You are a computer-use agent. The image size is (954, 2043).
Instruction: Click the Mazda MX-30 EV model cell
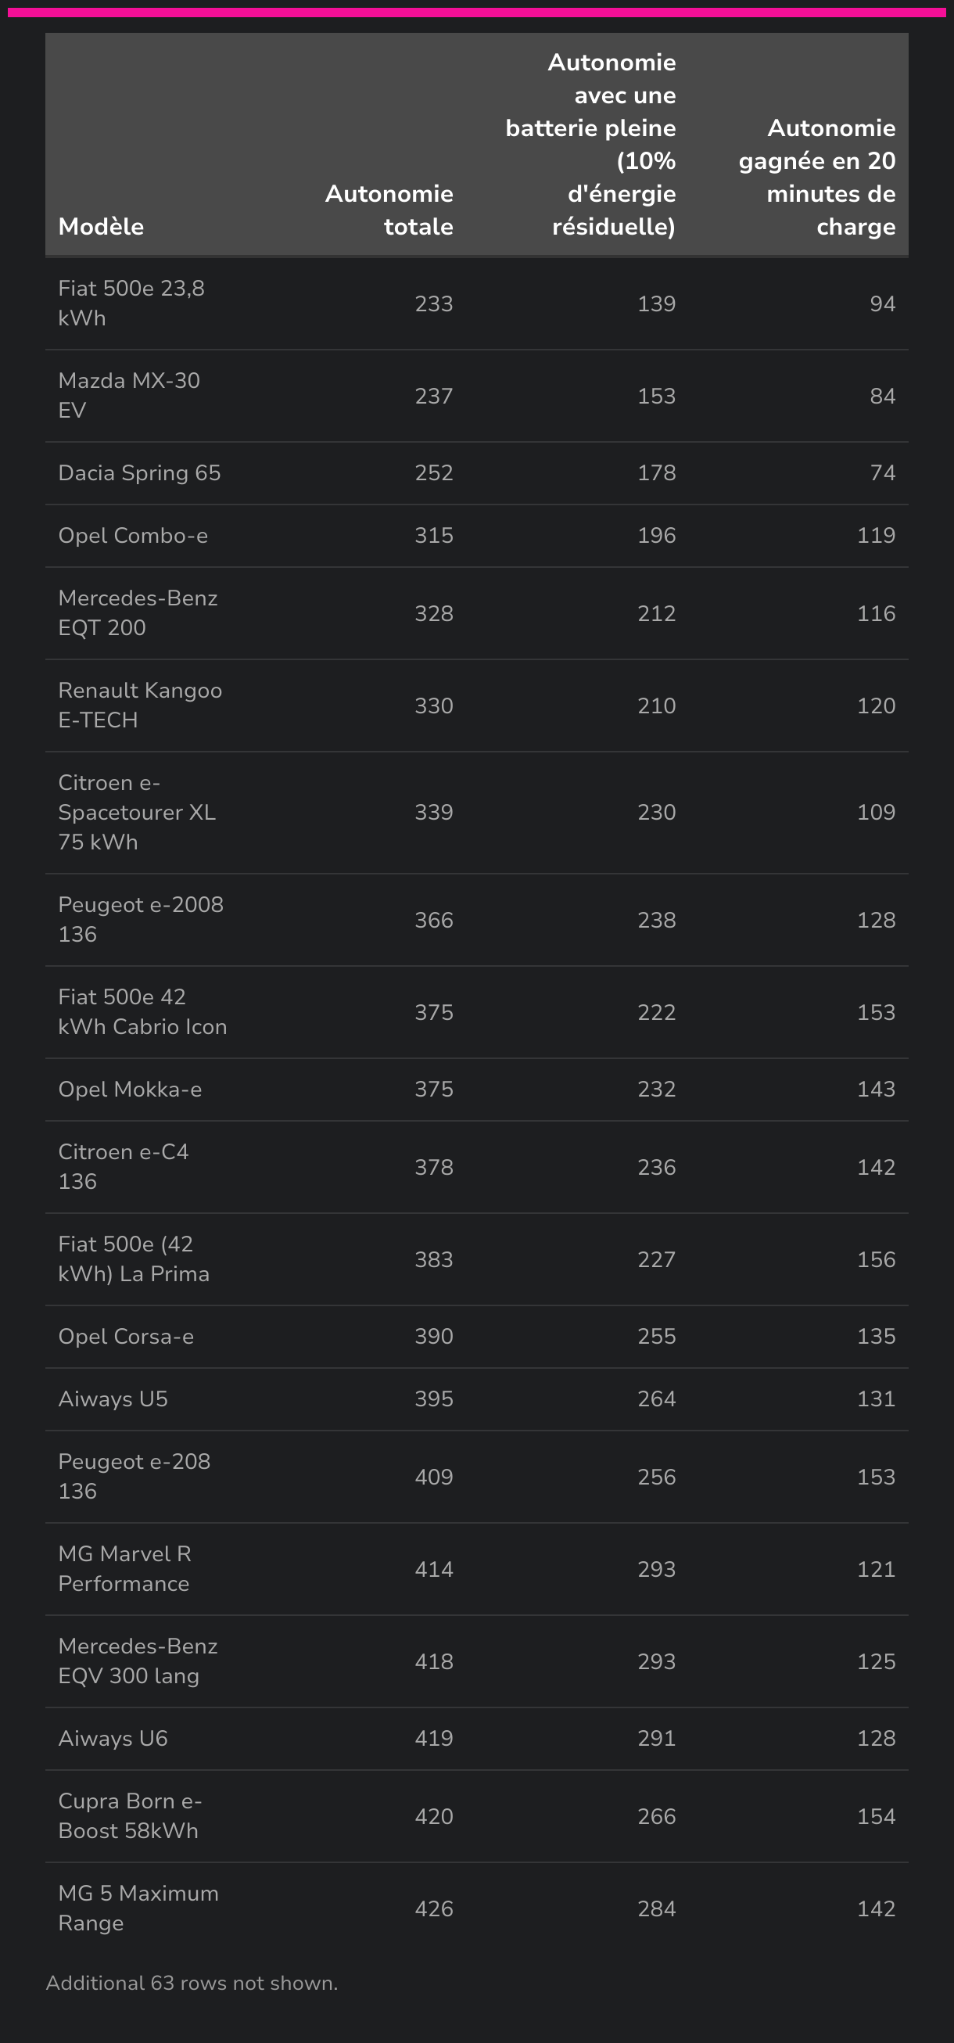[x=129, y=395]
